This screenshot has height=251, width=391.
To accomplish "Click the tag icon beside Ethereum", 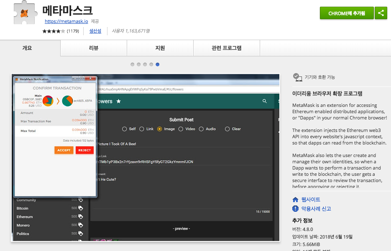I will [x=81, y=217].
